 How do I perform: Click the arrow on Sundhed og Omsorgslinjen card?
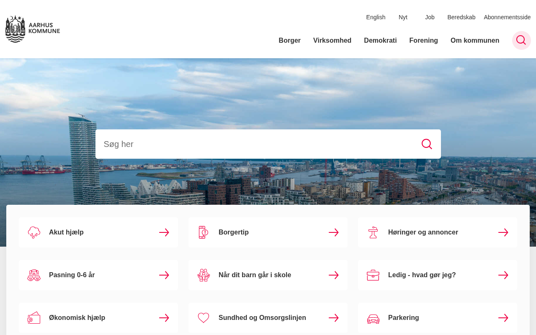tap(334, 318)
